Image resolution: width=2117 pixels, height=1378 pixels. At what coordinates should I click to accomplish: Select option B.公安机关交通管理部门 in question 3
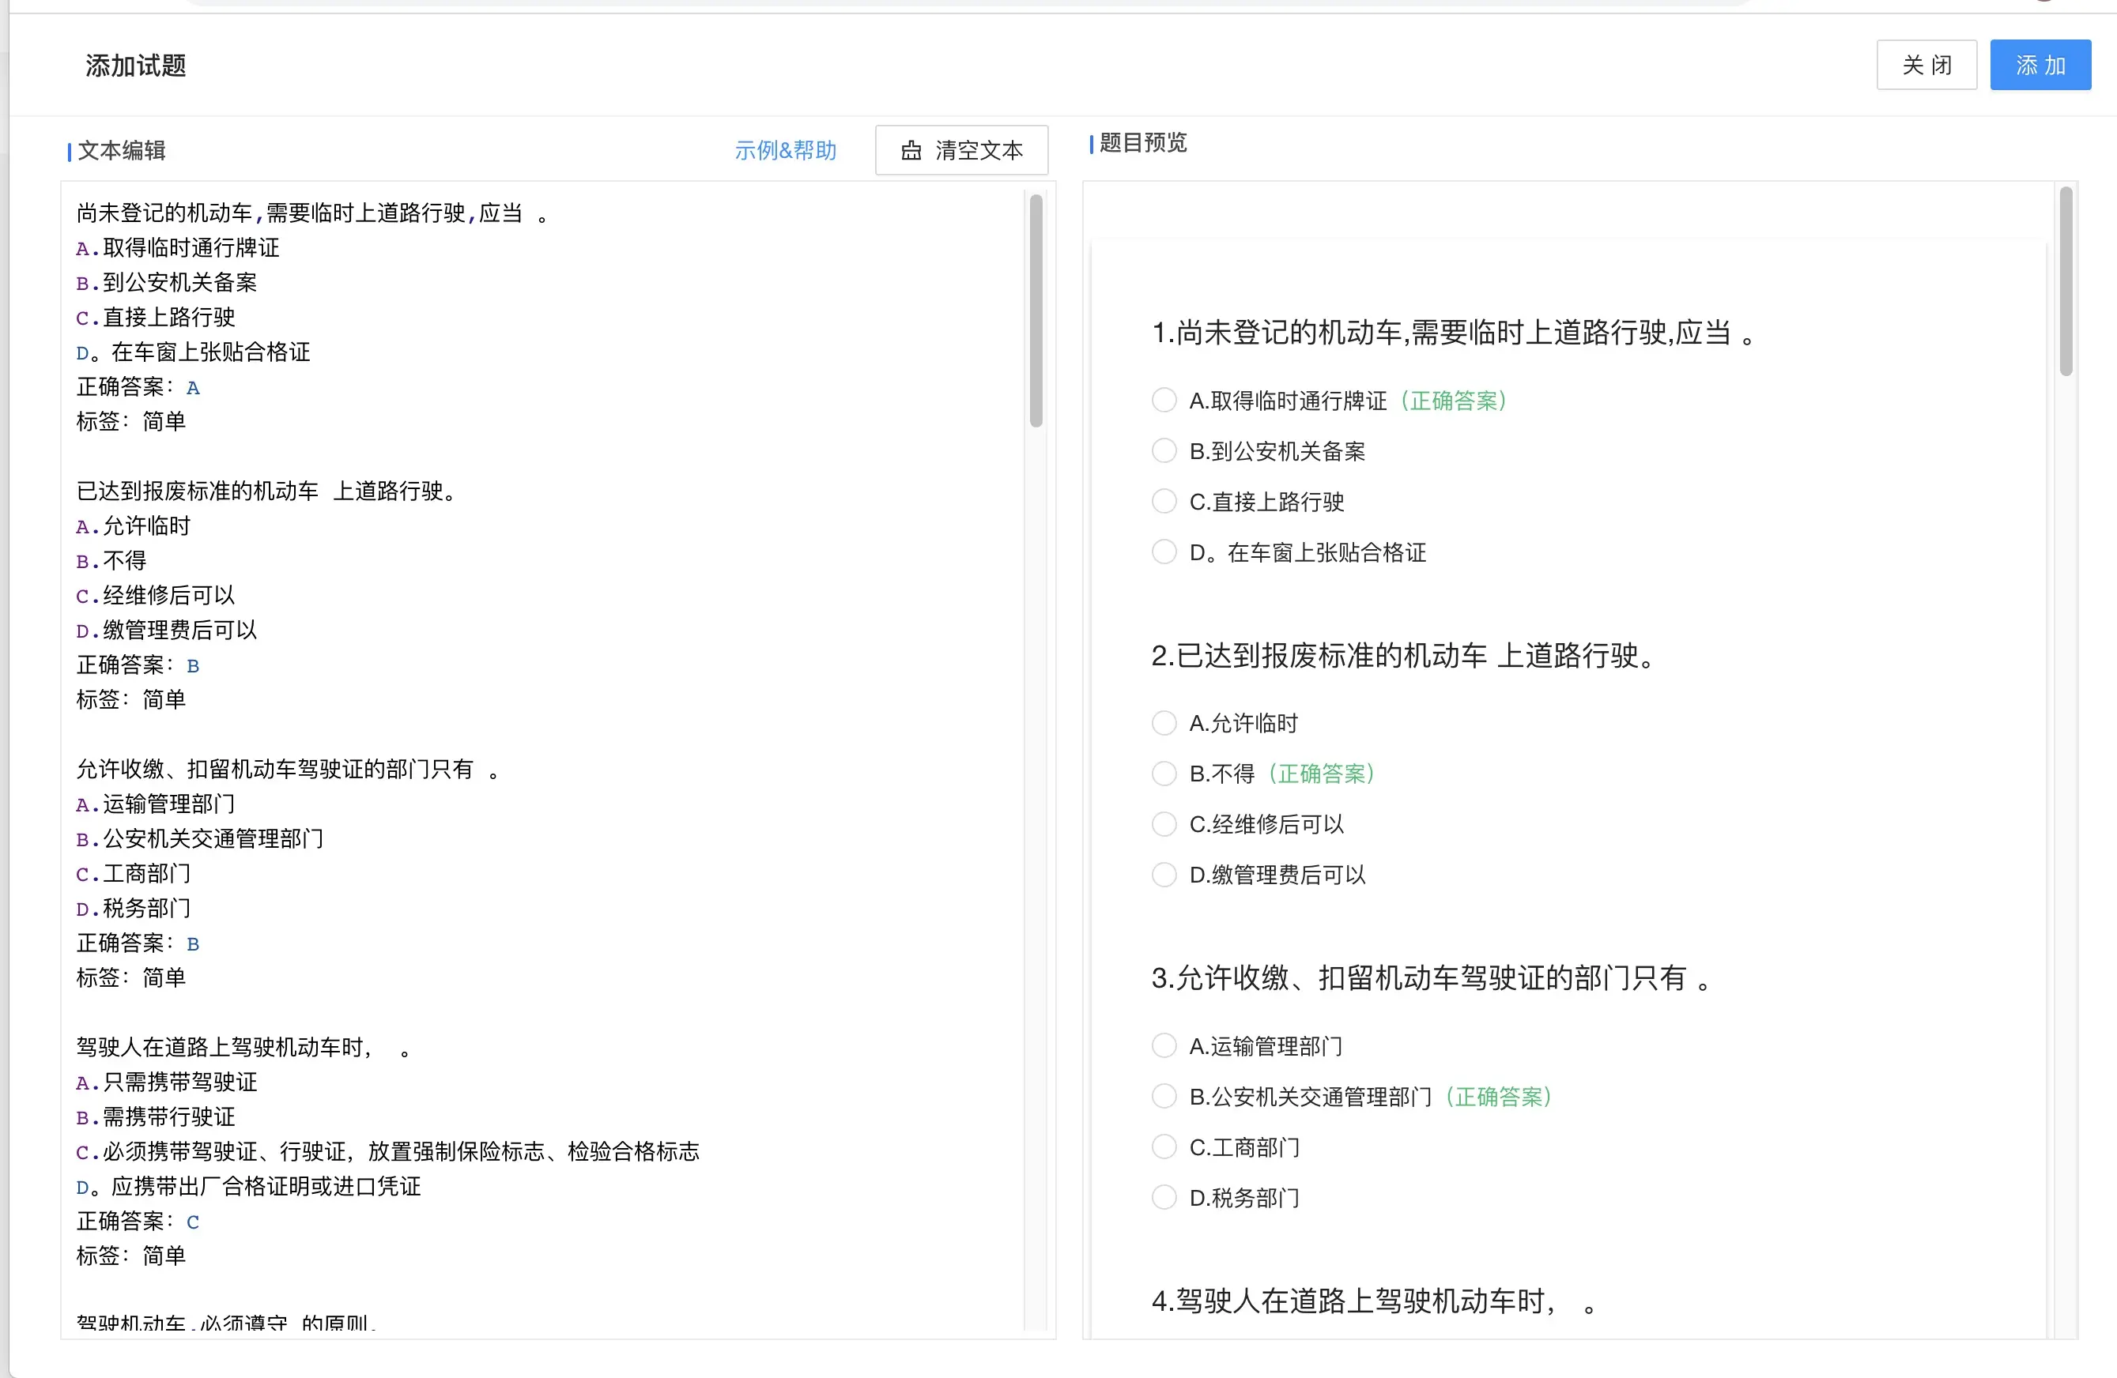1164,1096
